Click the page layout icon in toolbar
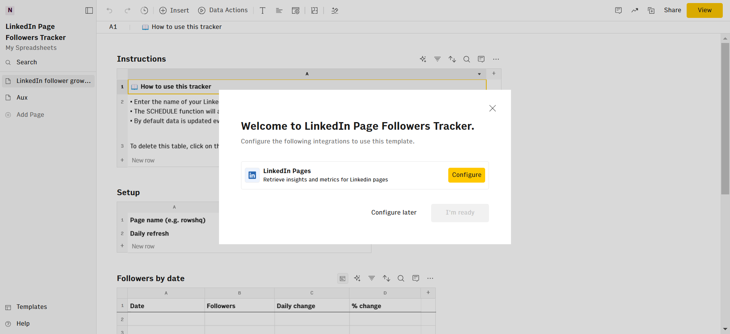The width and height of the screenshot is (730, 334). click(x=314, y=11)
